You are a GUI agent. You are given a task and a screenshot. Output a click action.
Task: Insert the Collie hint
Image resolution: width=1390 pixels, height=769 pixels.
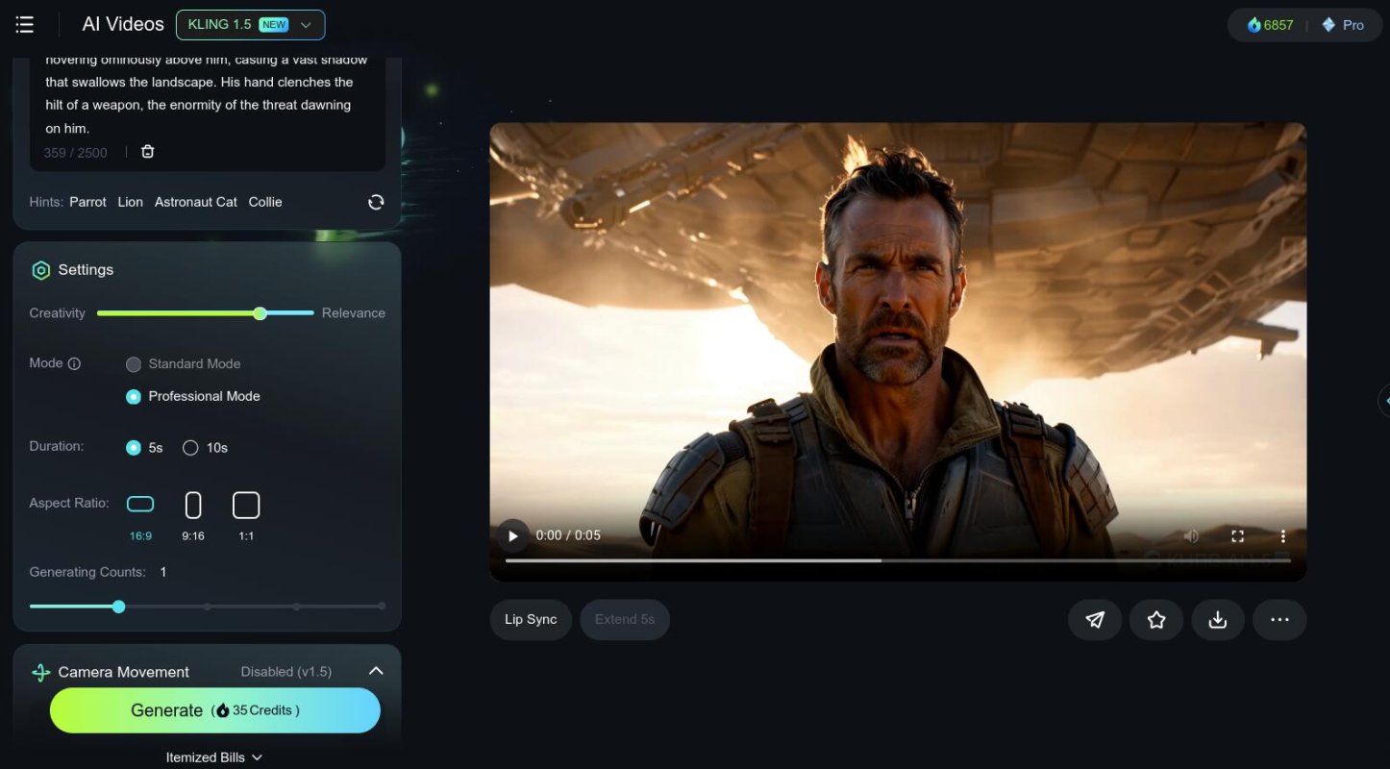click(x=265, y=202)
